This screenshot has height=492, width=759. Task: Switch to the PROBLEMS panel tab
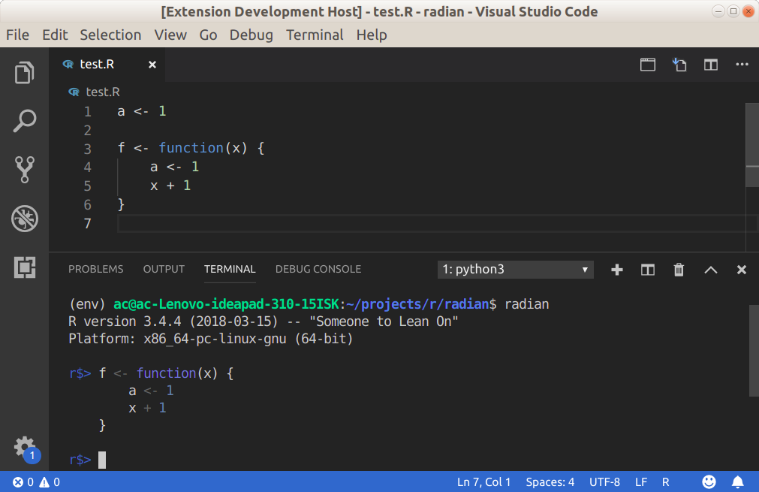96,269
